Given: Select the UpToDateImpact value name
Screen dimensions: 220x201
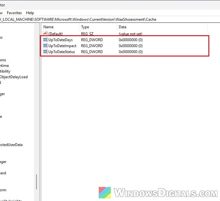Looking at the screenshot, I should [62, 46].
